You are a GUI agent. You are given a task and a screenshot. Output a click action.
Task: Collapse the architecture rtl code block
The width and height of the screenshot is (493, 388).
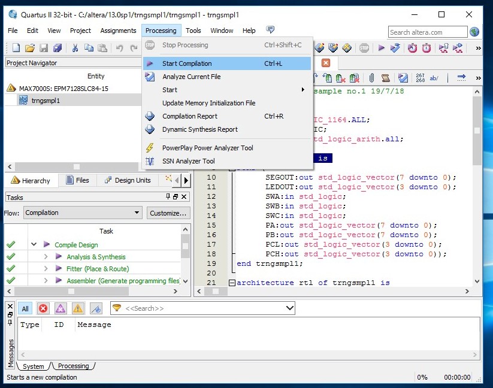click(232, 283)
